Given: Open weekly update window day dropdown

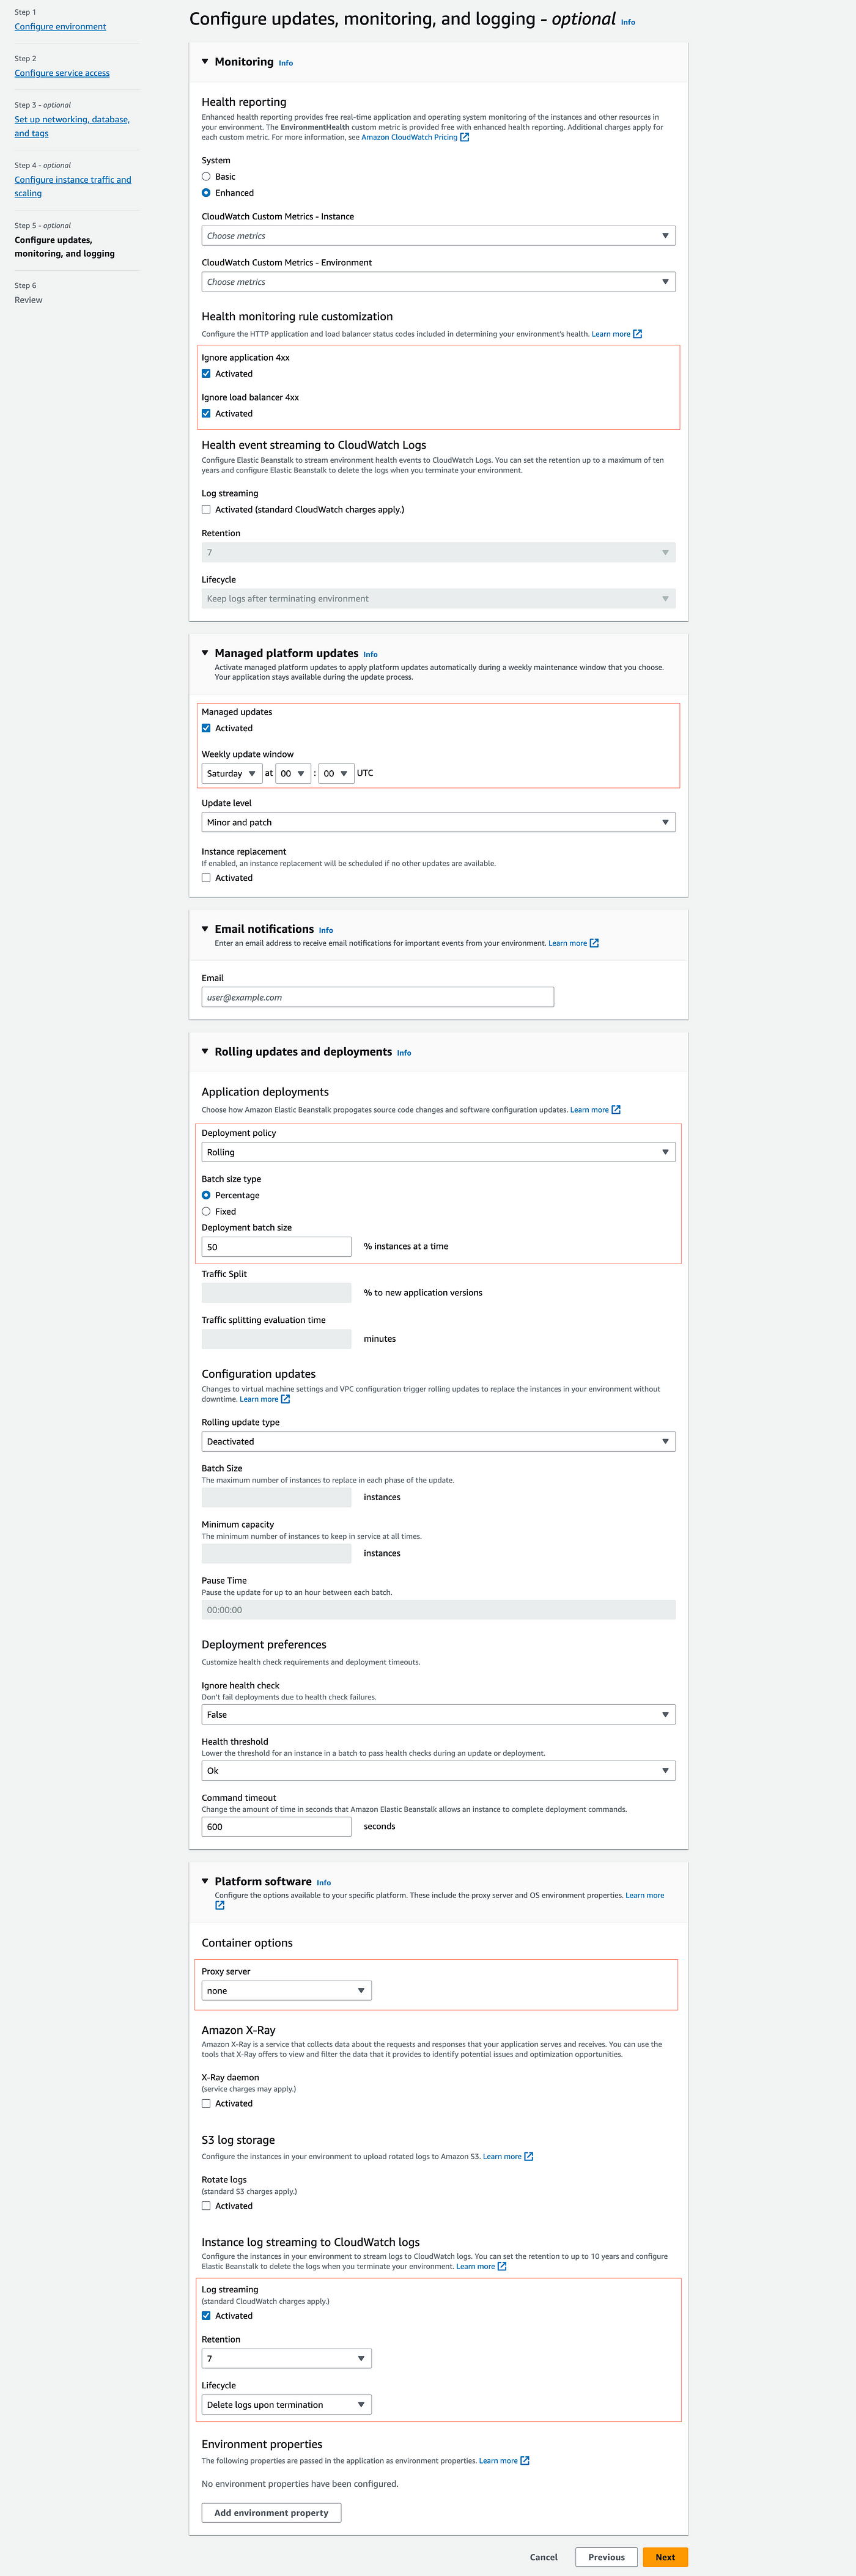Looking at the screenshot, I should click(x=232, y=773).
